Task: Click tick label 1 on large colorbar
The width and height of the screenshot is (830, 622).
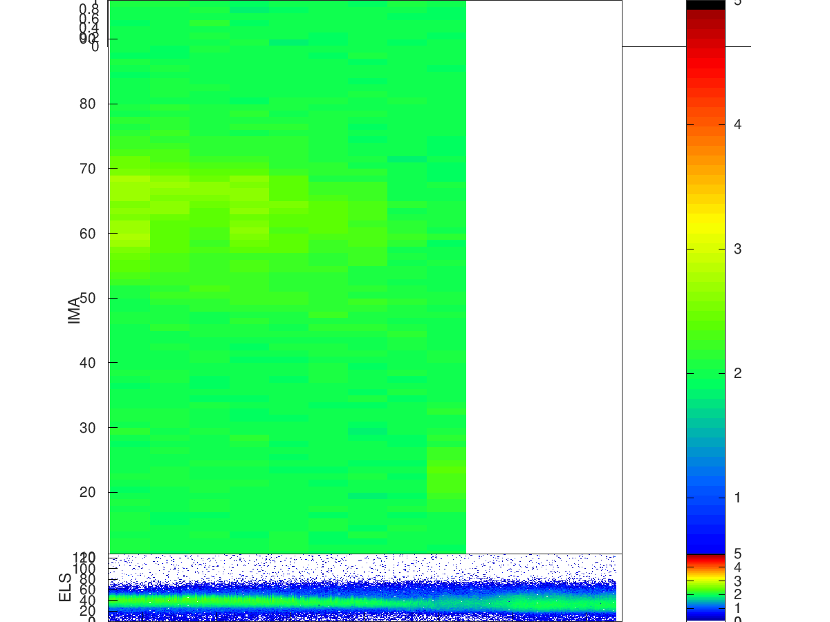Action: click(738, 498)
